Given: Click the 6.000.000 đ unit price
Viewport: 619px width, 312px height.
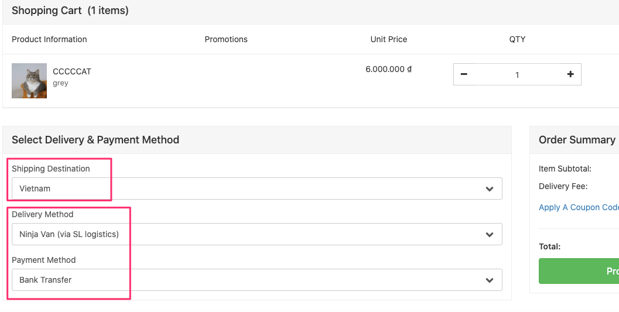Looking at the screenshot, I should click(x=389, y=69).
